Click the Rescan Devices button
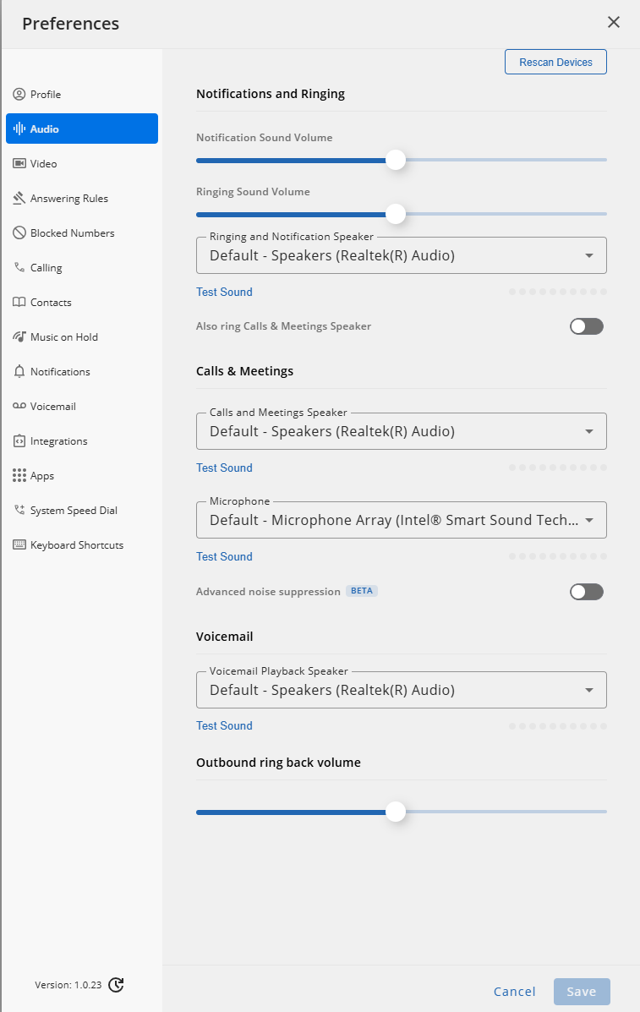This screenshot has height=1012, width=640. [555, 62]
